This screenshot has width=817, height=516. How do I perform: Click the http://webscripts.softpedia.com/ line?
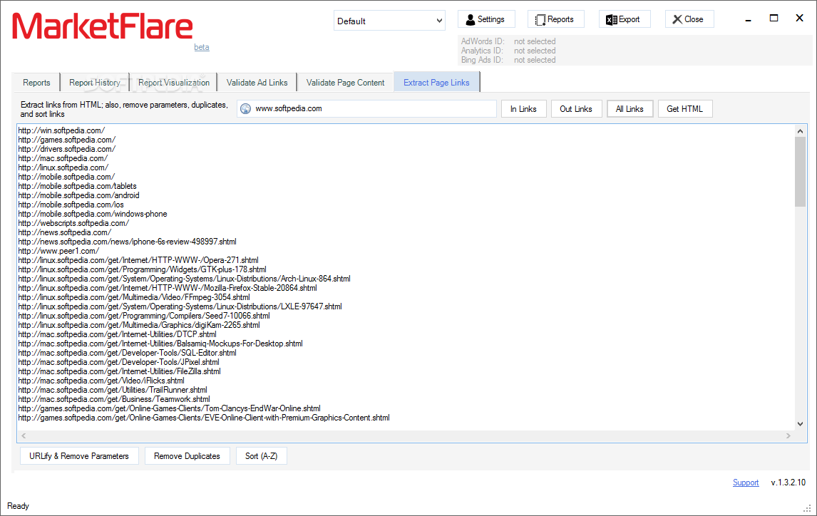pos(73,223)
